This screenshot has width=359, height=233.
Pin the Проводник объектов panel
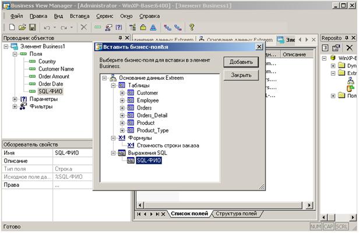pyautogui.click(x=120, y=38)
